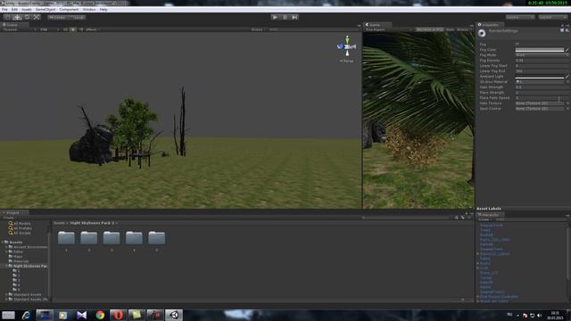Pick Fog Color with eyedropper

pyautogui.click(x=567, y=50)
